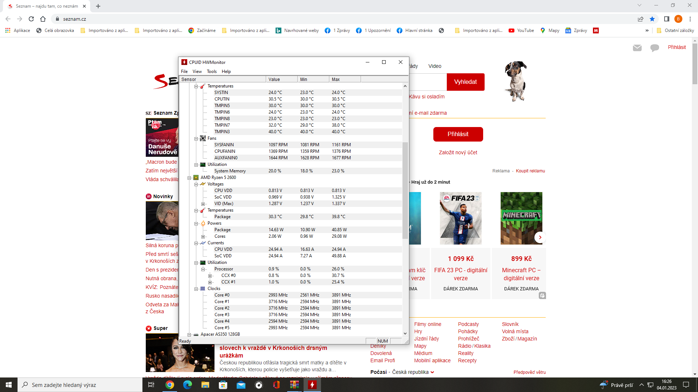The width and height of the screenshot is (698, 392).
Task: Click the Powers flame icon
Action: pyautogui.click(x=203, y=223)
